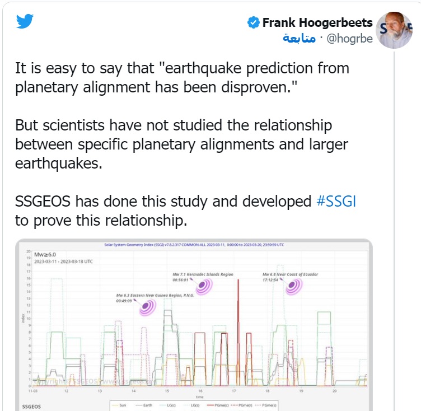
Task: Click the Arabic follow link
Action: click(300, 39)
